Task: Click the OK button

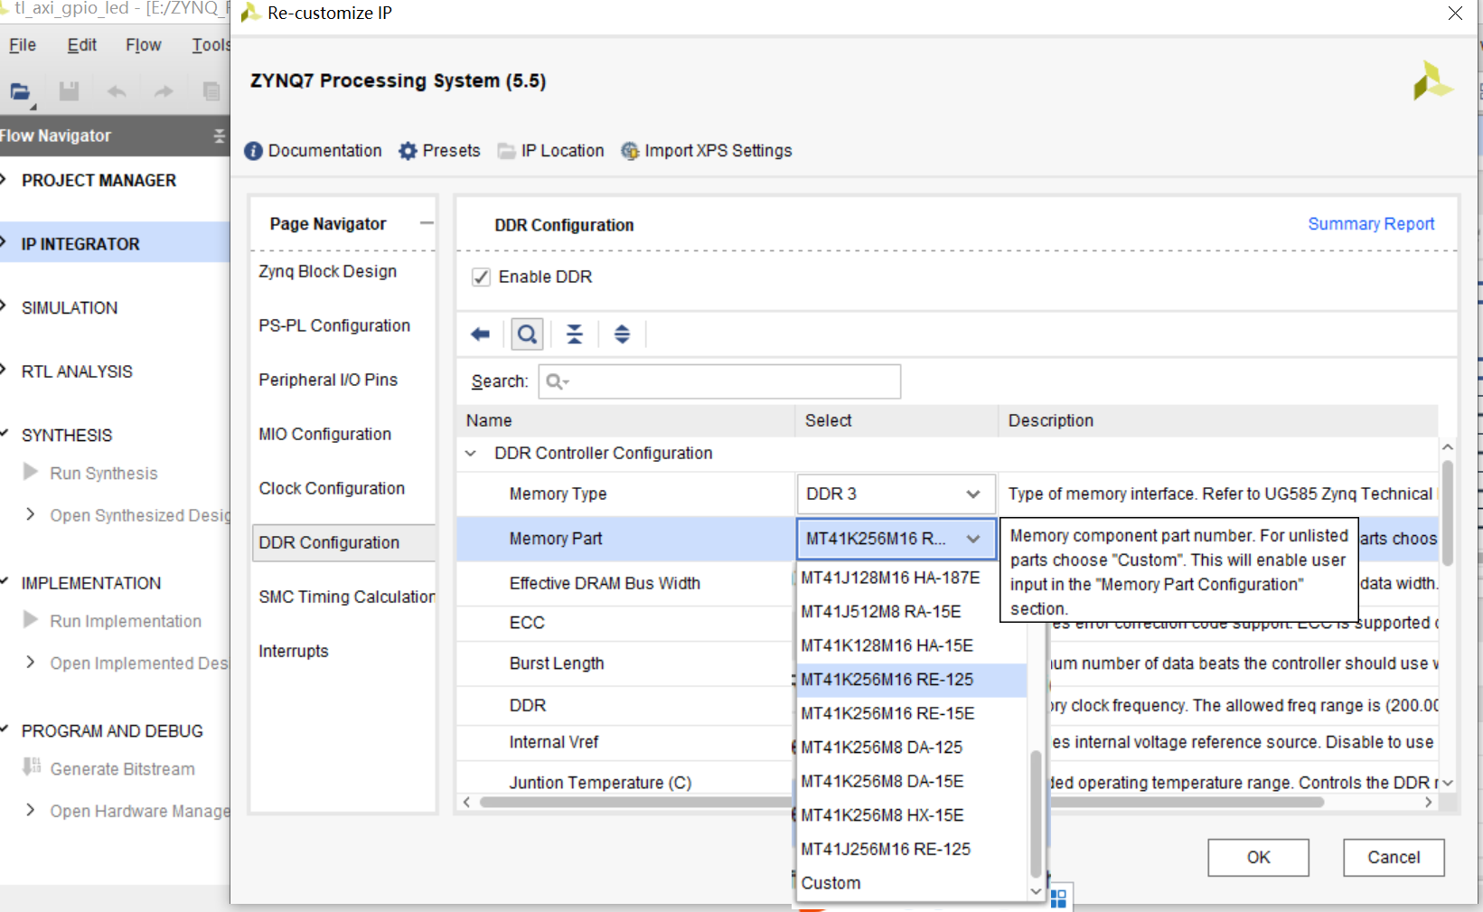Action: click(1258, 857)
